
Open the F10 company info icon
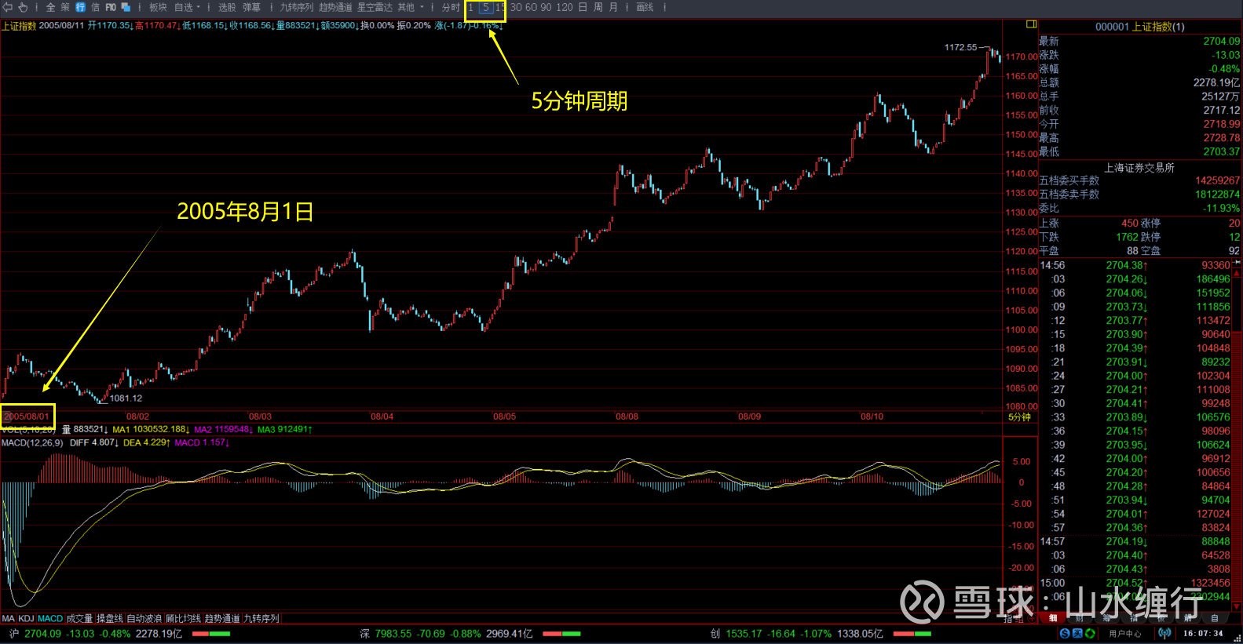[x=111, y=7]
